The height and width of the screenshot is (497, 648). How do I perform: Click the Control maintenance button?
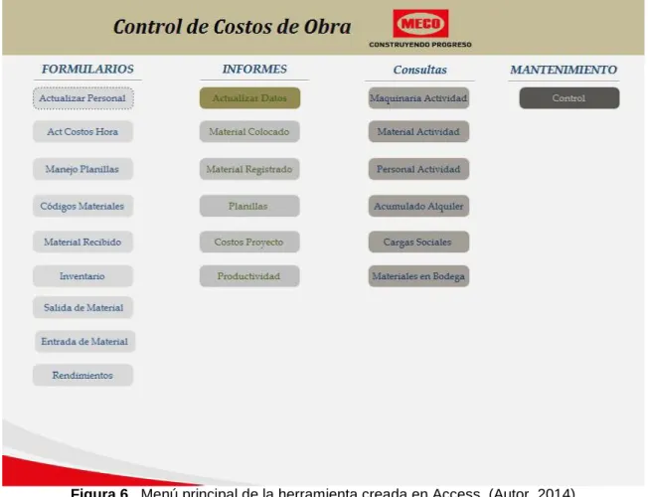click(x=569, y=98)
